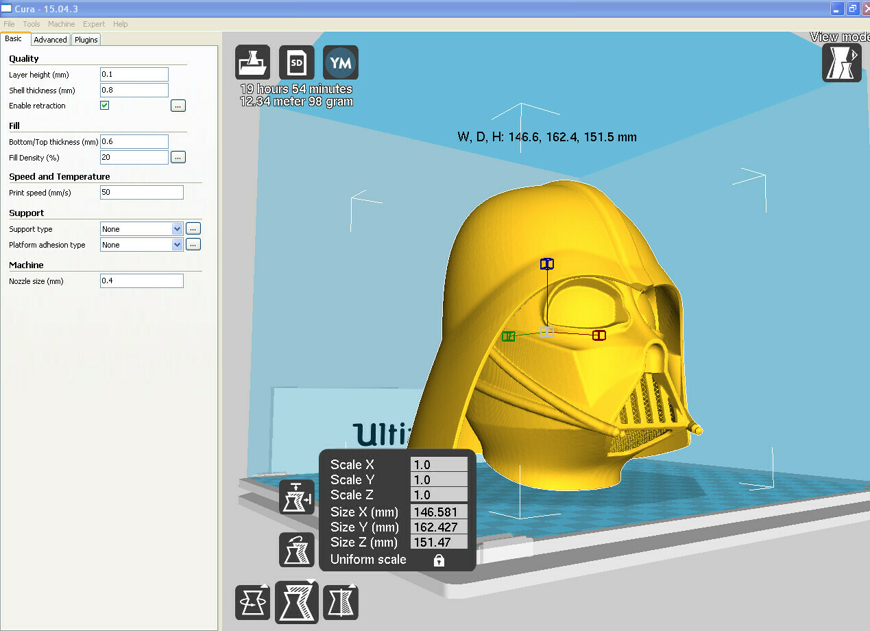The height and width of the screenshot is (631, 870).
Task: Open the View mode icon
Action: click(x=841, y=63)
